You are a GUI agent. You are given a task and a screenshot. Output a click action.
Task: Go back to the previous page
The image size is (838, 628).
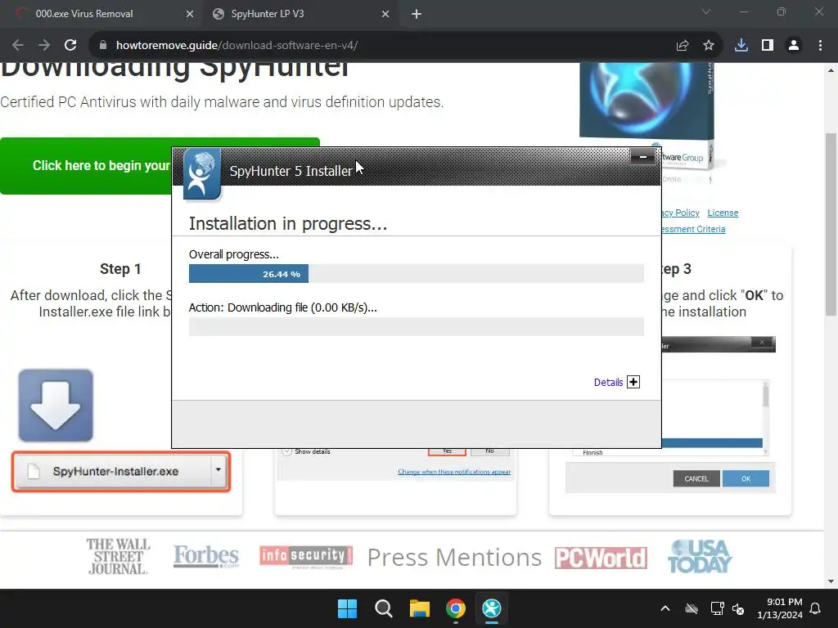[18, 46]
